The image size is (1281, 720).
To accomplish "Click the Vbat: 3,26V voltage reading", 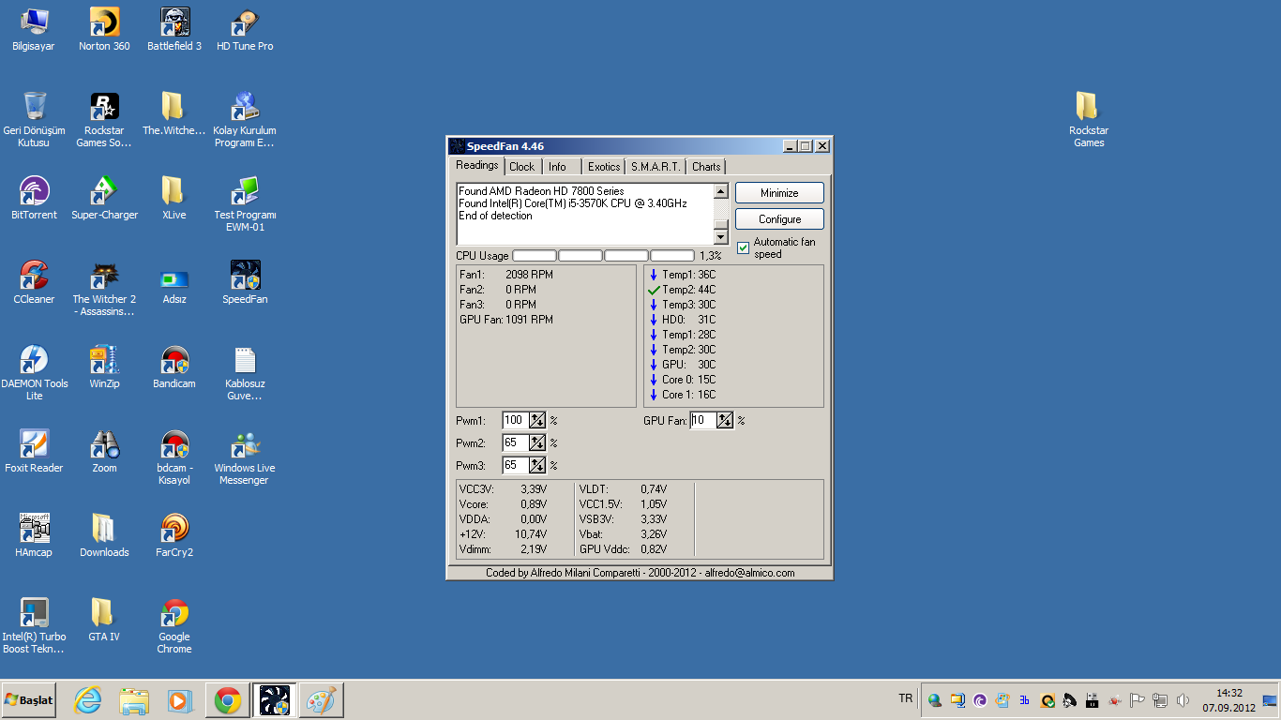I will (x=623, y=534).
